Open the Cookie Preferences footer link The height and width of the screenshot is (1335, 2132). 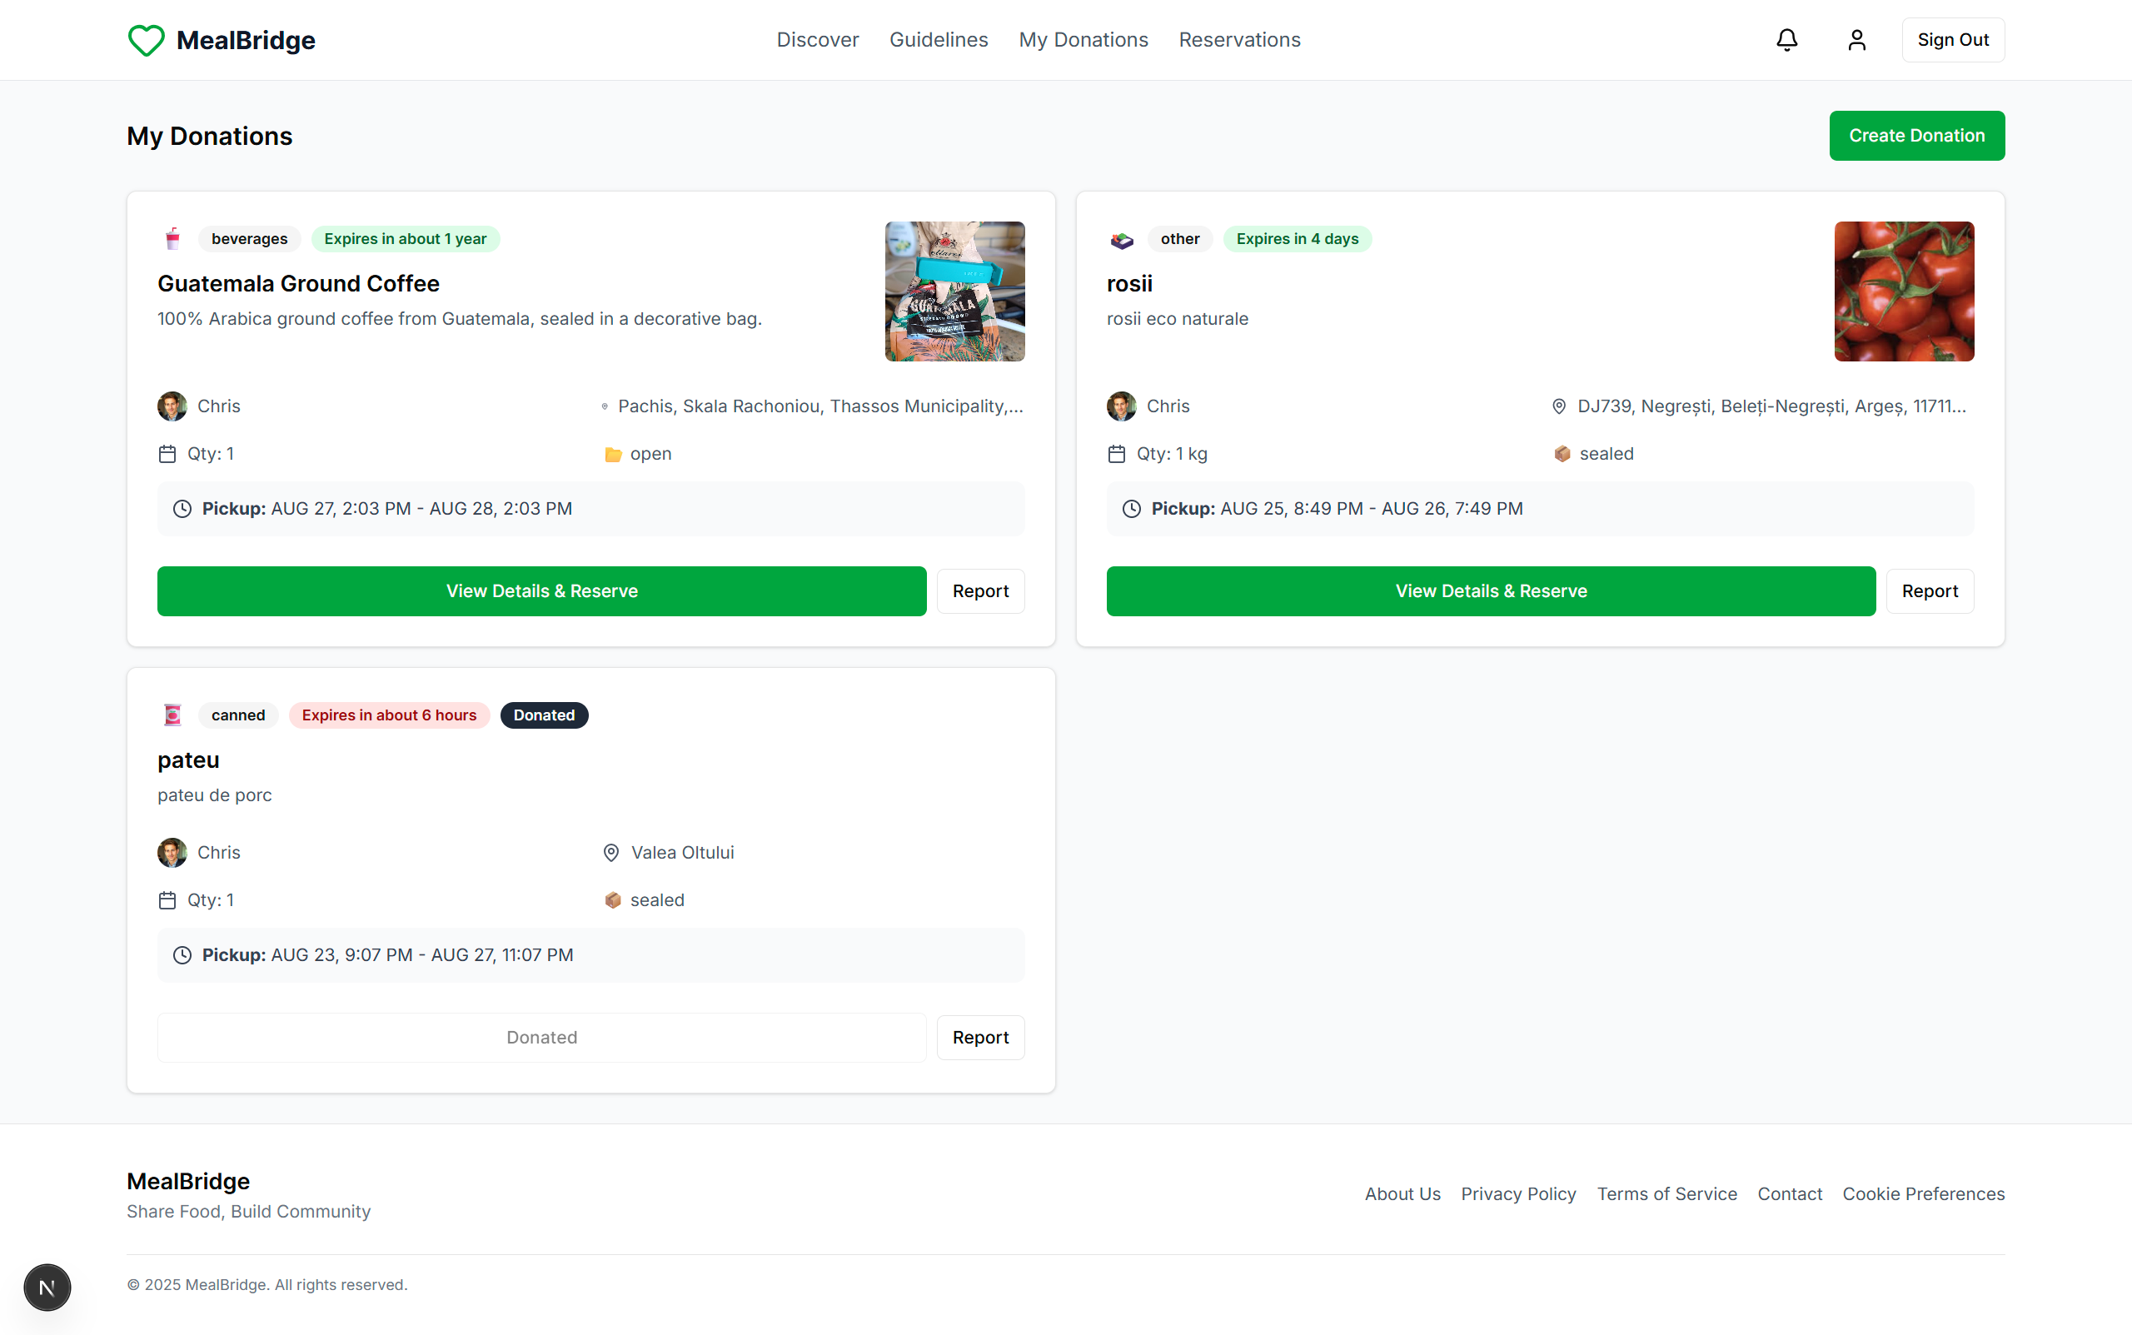(x=1923, y=1193)
